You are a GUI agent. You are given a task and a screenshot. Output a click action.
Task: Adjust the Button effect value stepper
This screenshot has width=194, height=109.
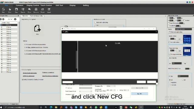pos(175,39)
